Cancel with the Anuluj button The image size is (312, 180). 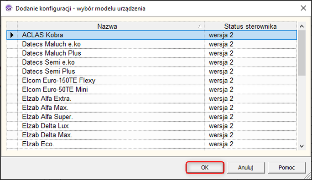click(246, 168)
